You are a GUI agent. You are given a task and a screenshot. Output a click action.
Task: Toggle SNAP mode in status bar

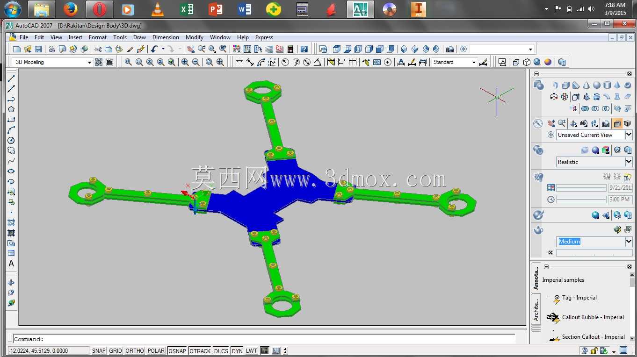tap(99, 351)
